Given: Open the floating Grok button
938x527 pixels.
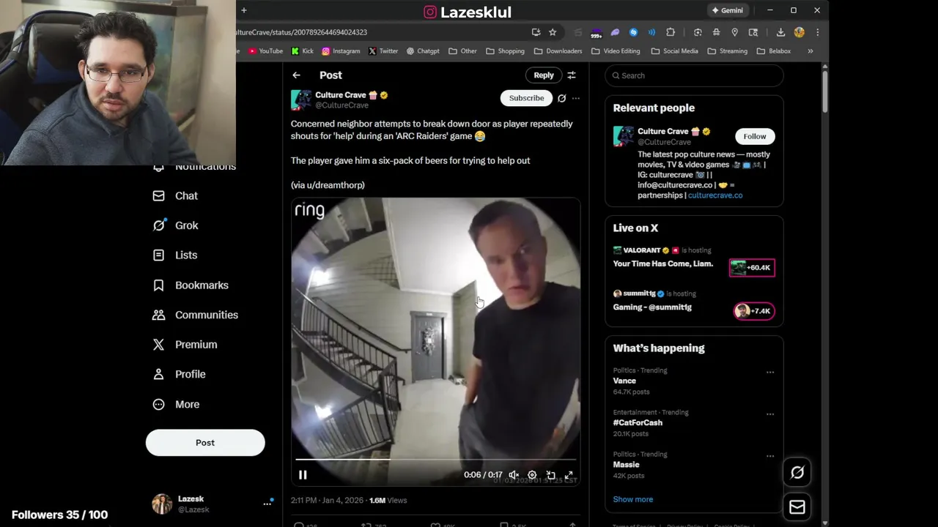Looking at the screenshot, I should pyautogui.click(x=797, y=473).
